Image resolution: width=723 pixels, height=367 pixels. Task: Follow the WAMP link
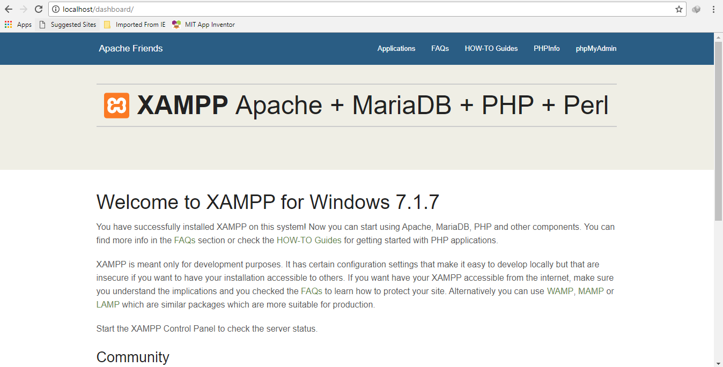tap(560, 291)
